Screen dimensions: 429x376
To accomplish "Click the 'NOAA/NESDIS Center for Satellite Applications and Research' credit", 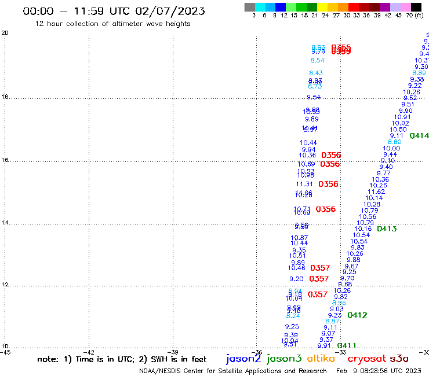I will click(233, 371).
